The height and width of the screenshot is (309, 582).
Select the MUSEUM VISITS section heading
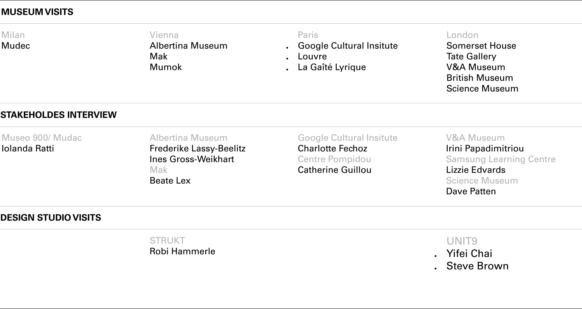click(x=37, y=12)
